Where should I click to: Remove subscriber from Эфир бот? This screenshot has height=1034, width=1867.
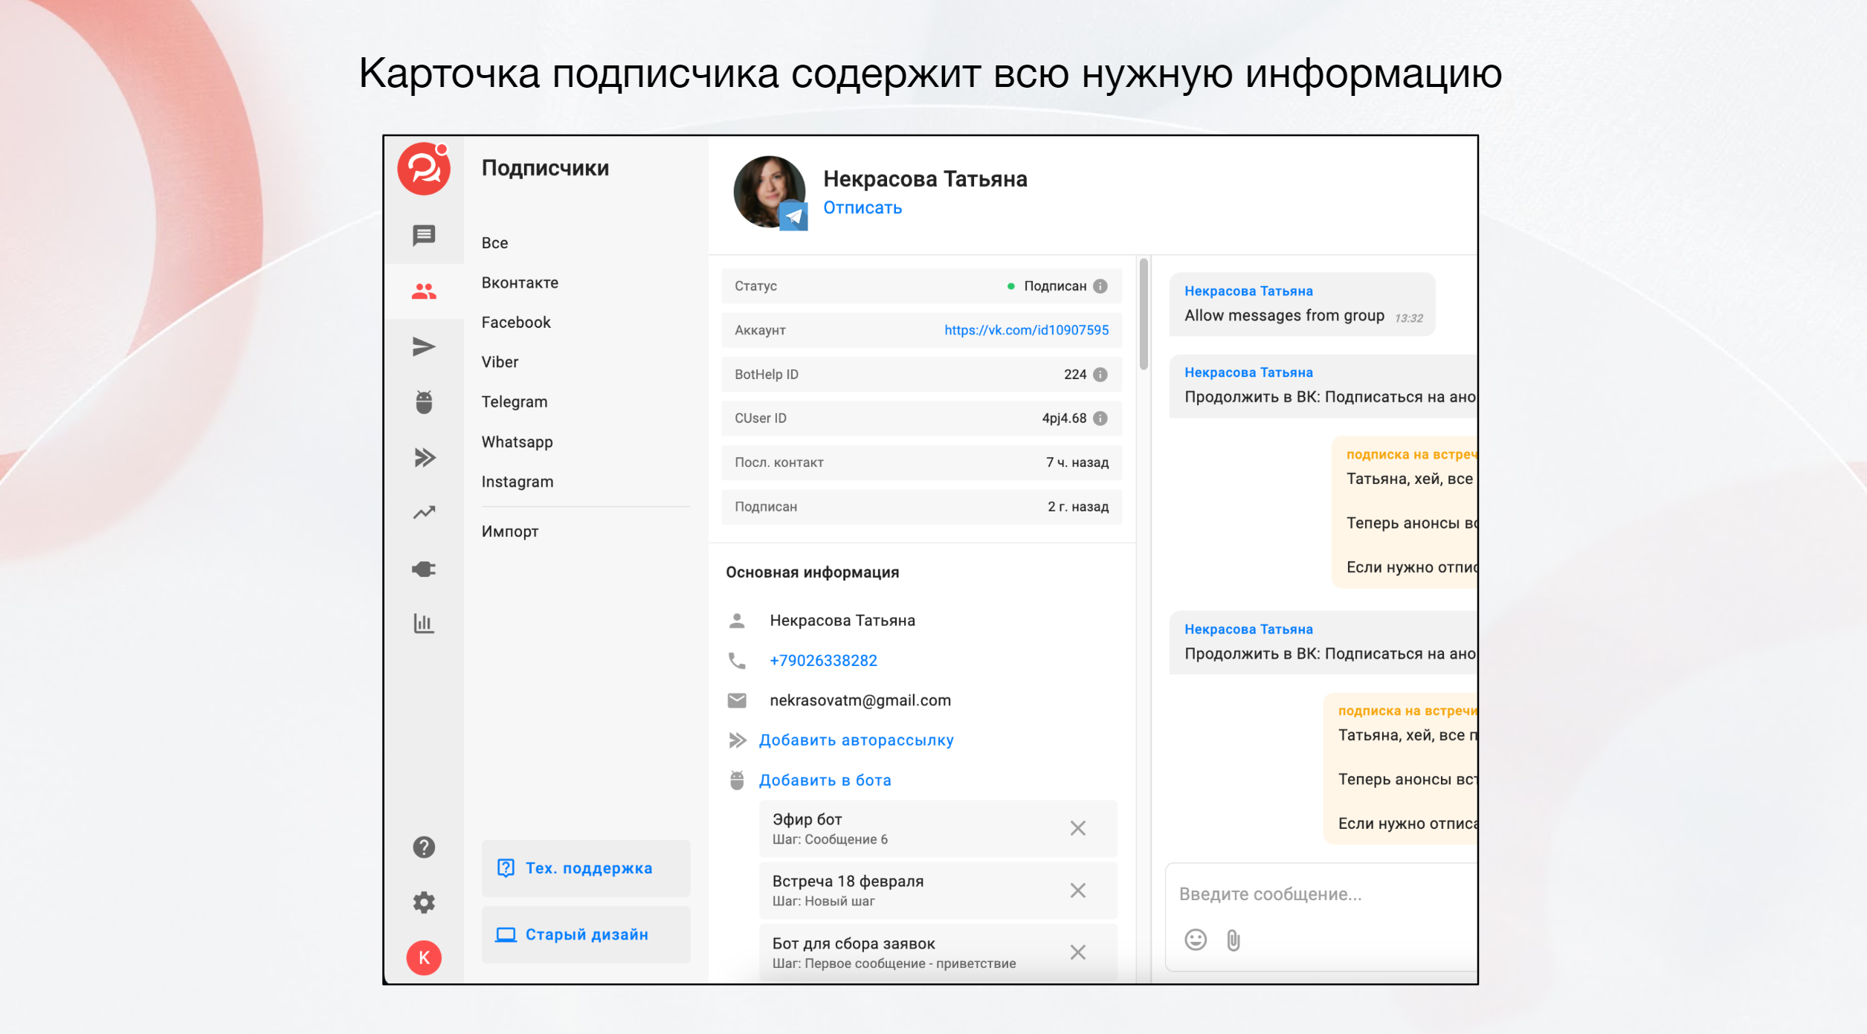pos(1077,828)
